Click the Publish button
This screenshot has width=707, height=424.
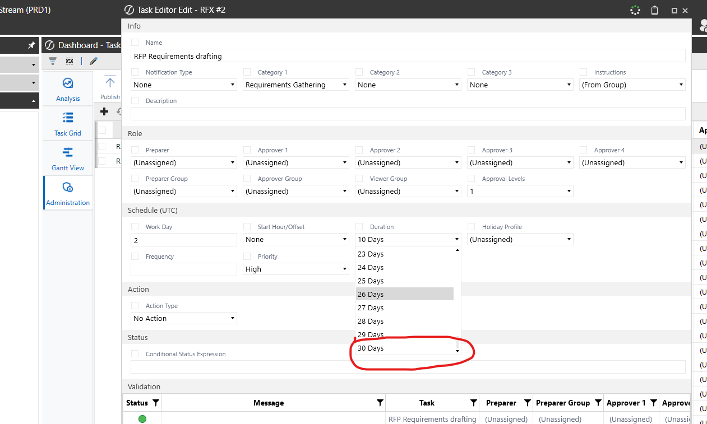click(x=110, y=88)
